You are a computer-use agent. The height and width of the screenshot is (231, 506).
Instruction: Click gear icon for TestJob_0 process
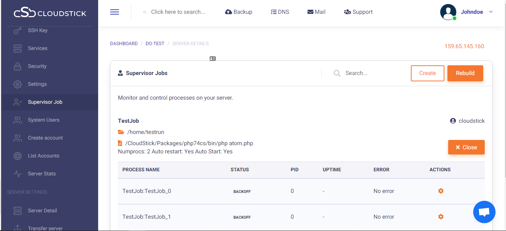click(x=441, y=191)
